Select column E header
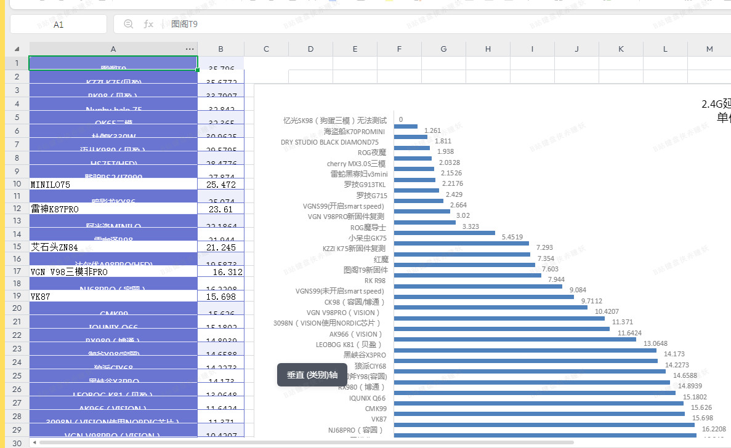731x448 pixels. pos(355,49)
